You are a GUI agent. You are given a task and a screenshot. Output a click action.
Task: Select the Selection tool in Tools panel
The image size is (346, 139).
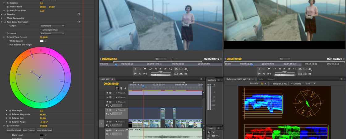coord(209,133)
